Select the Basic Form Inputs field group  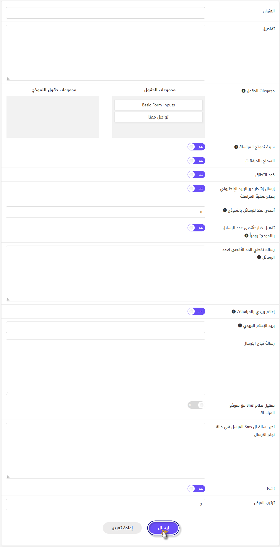point(158,105)
